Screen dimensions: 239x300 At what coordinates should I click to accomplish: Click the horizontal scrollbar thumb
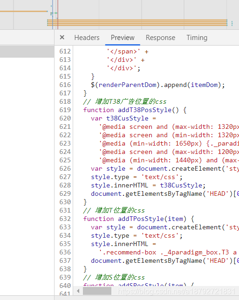pyautogui.click(x=97, y=291)
